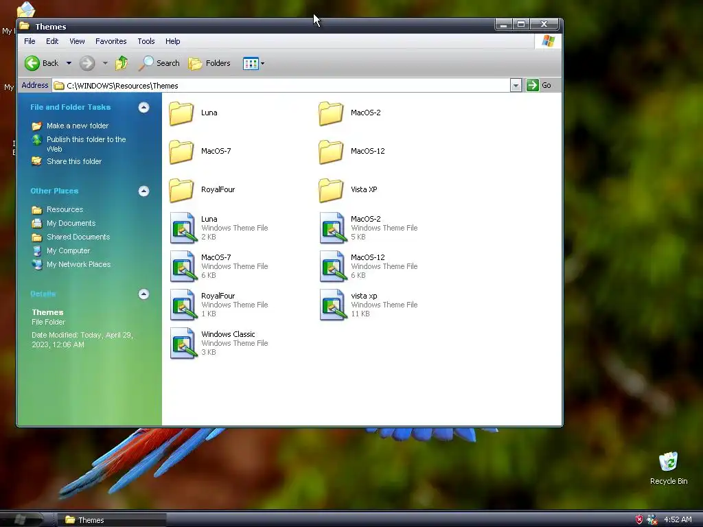
Task: Select the Windows Classic theme file
Action: [219, 343]
